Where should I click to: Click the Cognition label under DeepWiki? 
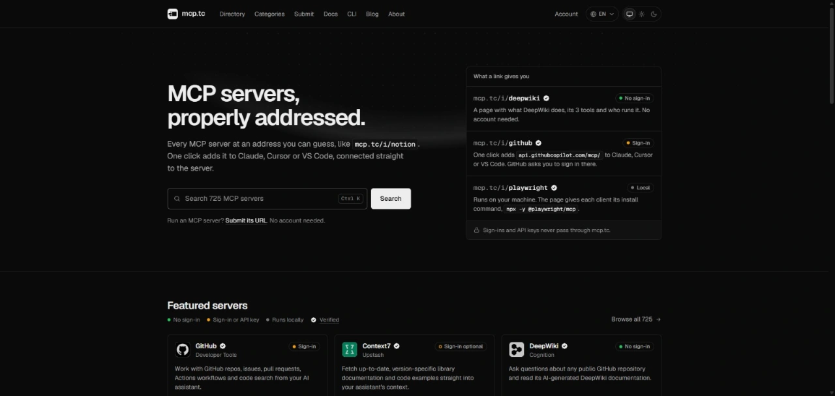point(542,355)
